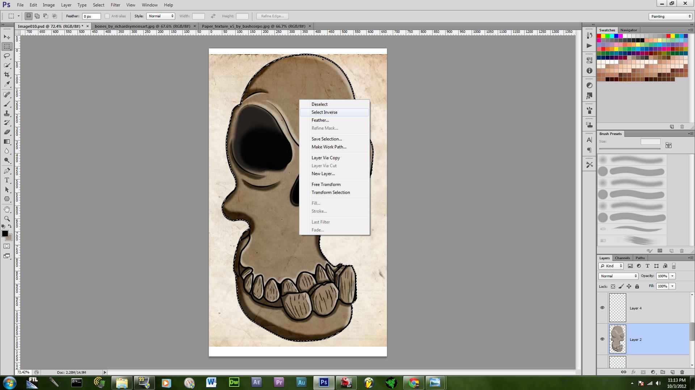Select the Crop tool
The image size is (695, 390).
click(7, 75)
